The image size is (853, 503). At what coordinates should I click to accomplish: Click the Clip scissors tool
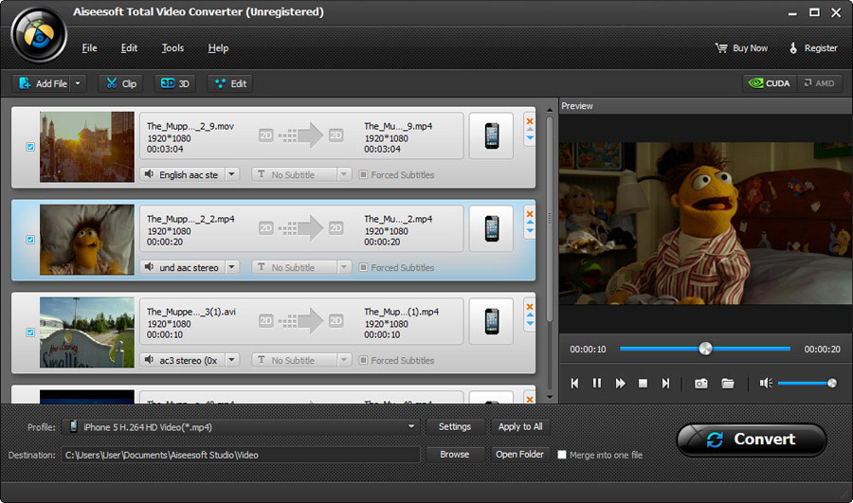[121, 83]
